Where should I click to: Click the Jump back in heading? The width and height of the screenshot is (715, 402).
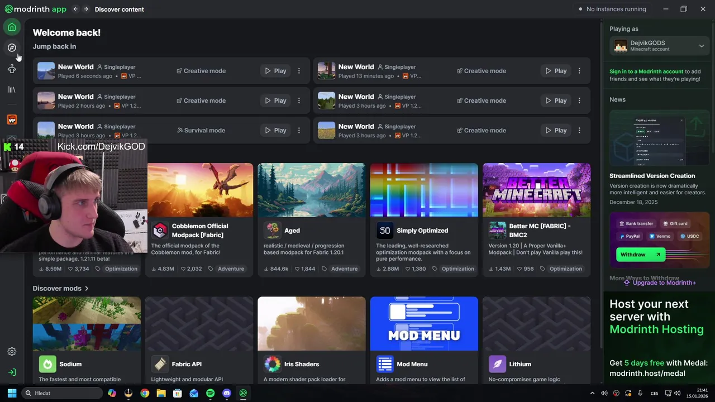[x=54, y=46]
